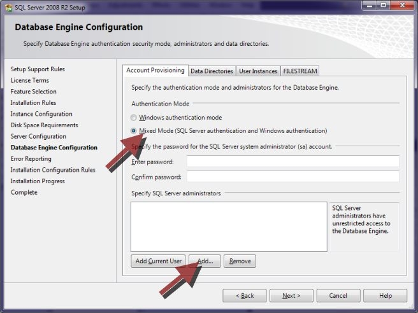Switch to the FILESTREAM tab
The width and height of the screenshot is (418, 313).
coord(300,71)
